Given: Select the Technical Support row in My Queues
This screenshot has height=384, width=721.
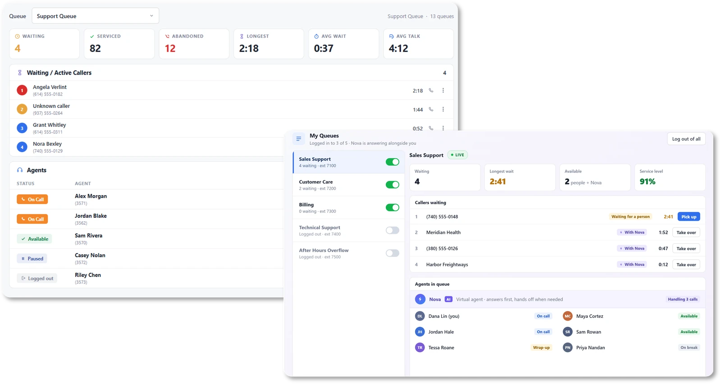Looking at the screenshot, I should pyautogui.click(x=348, y=231).
